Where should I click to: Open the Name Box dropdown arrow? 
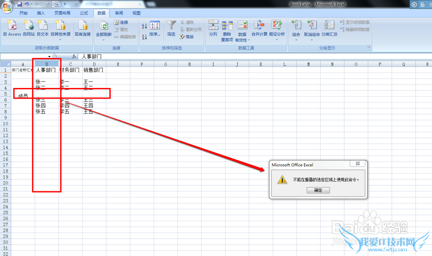pyautogui.click(x=49, y=56)
